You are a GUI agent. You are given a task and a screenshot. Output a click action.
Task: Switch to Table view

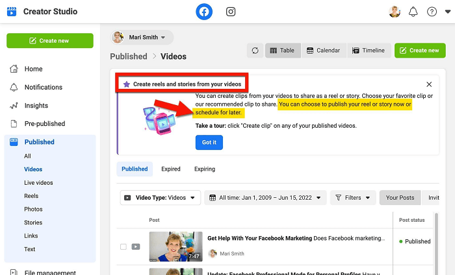click(x=283, y=51)
